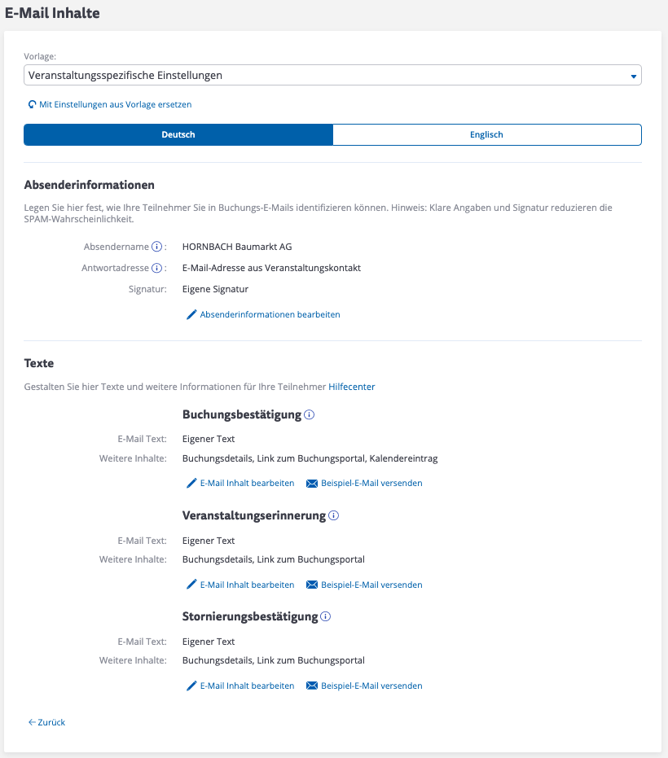Click the refresh icon for template replacement
Image resolution: width=668 pixels, height=758 pixels.
pos(32,105)
